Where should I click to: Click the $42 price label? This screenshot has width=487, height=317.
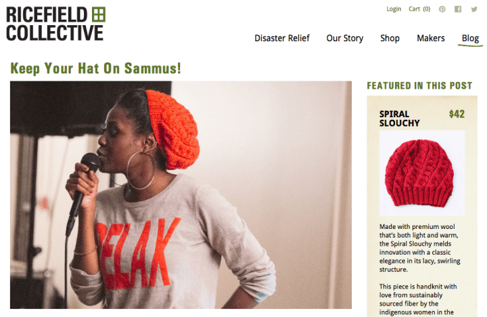(457, 114)
